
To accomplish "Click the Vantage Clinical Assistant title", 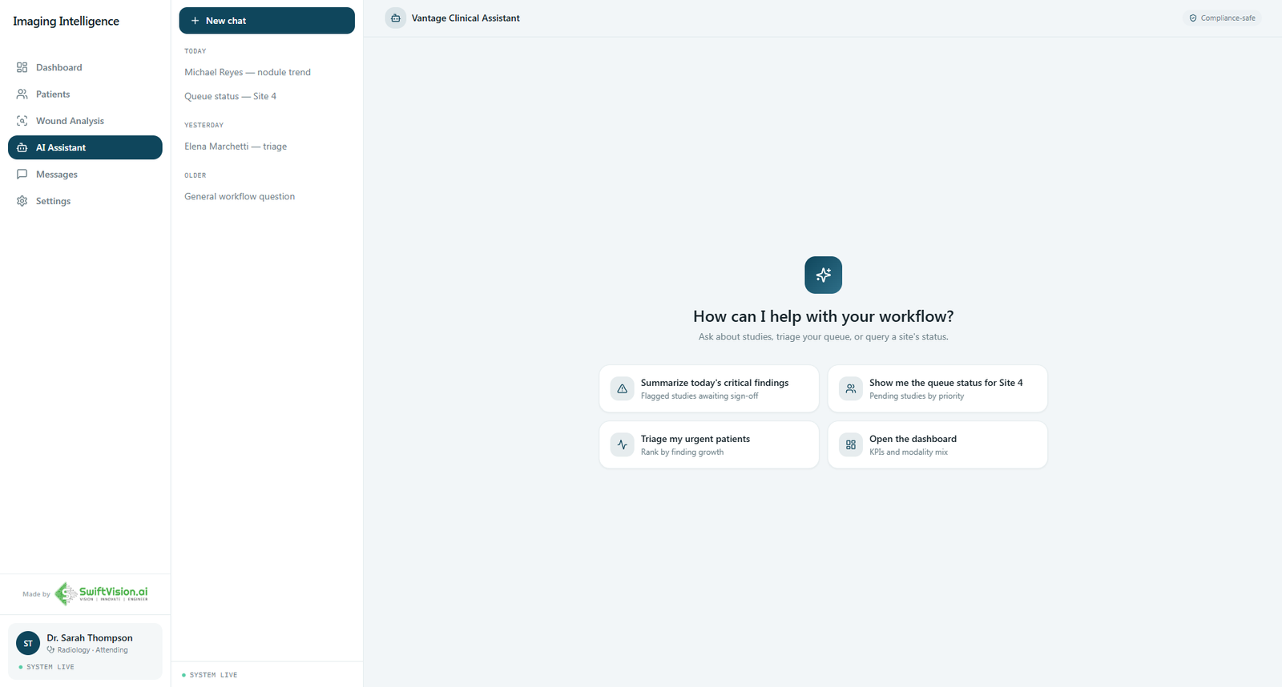I will click(466, 18).
